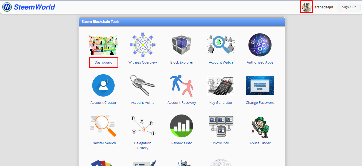Follow the Witness Overview link
This screenshot has width=362, height=166.
click(143, 62)
